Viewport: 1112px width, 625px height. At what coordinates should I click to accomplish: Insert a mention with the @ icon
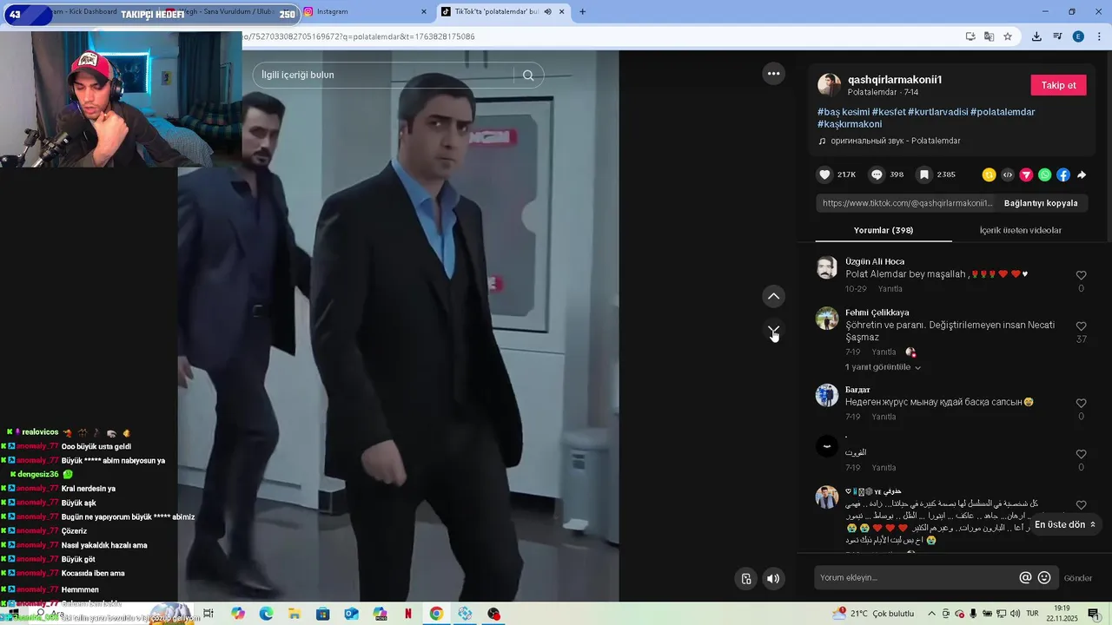pos(1025,577)
